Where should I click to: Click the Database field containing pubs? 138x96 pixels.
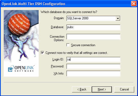(94, 27)
